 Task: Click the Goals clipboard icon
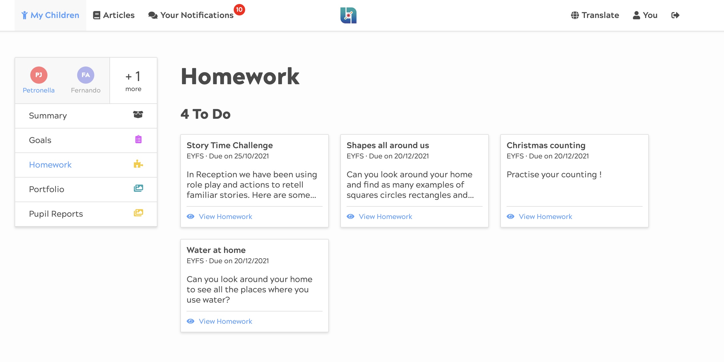tap(138, 140)
